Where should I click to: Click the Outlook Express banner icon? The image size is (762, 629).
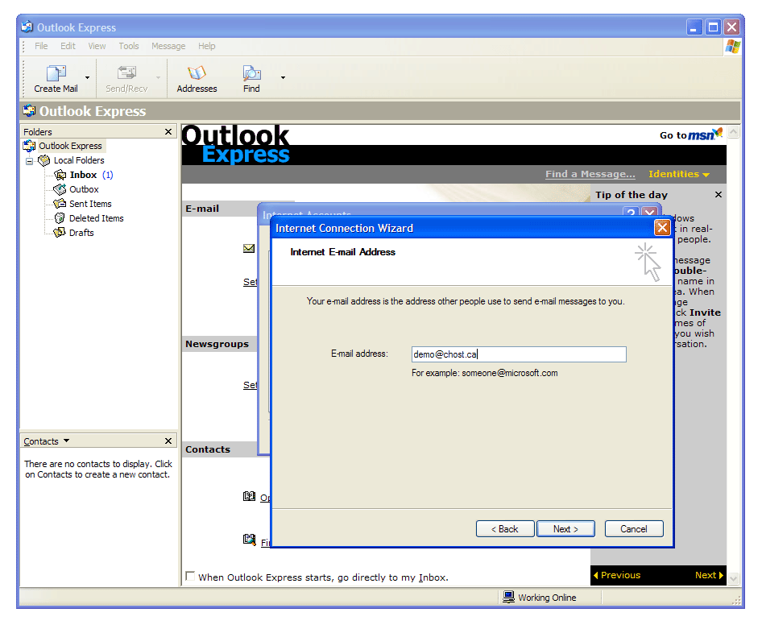pos(29,111)
